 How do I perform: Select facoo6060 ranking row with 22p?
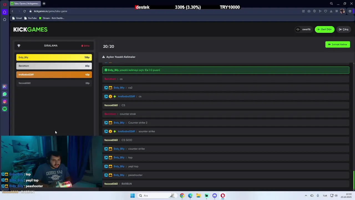click(54, 83)
